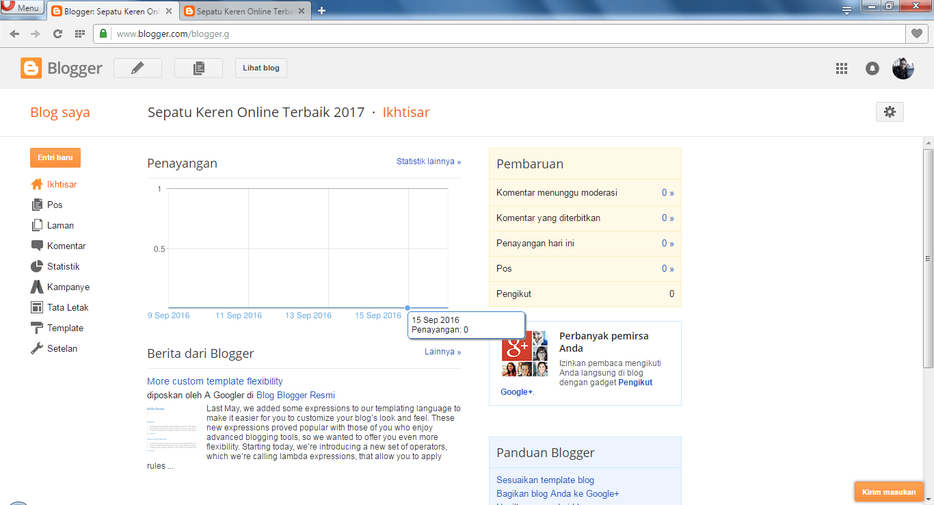Open the Pos count link in Pembaruan
This screenshot has height=505, width=934.
(x=667, y=269)
